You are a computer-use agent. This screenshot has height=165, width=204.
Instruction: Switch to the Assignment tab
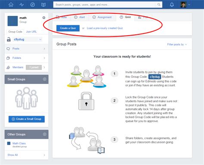(102, 17)
